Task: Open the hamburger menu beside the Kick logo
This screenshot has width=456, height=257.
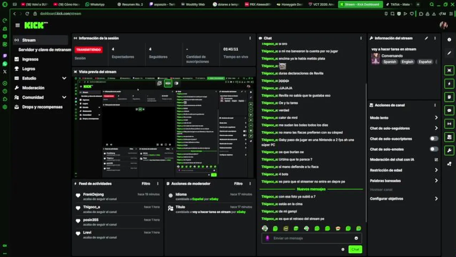Action: [x=17, y=25]
